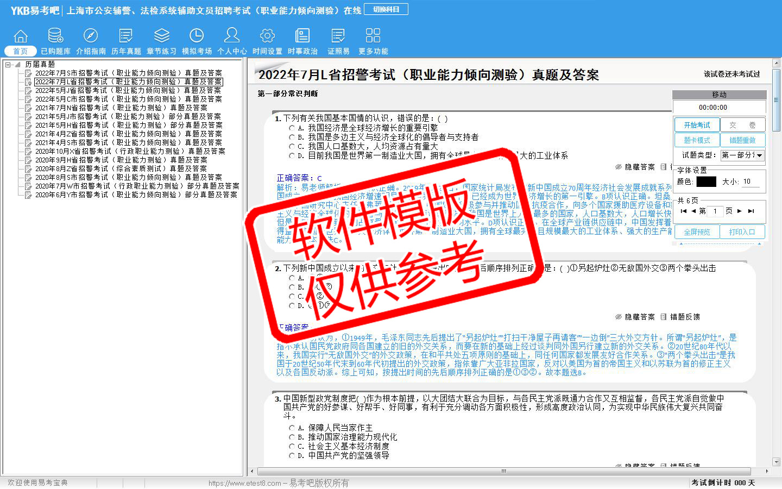This screenshot has width=782, height=489.
Task: Click document icon beside 2020年10月X省 exam
Action: [x=28, y=151]
